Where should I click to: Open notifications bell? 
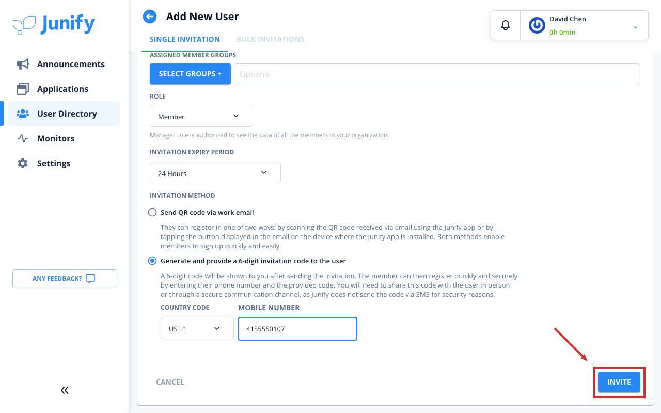tap(506, 25)
